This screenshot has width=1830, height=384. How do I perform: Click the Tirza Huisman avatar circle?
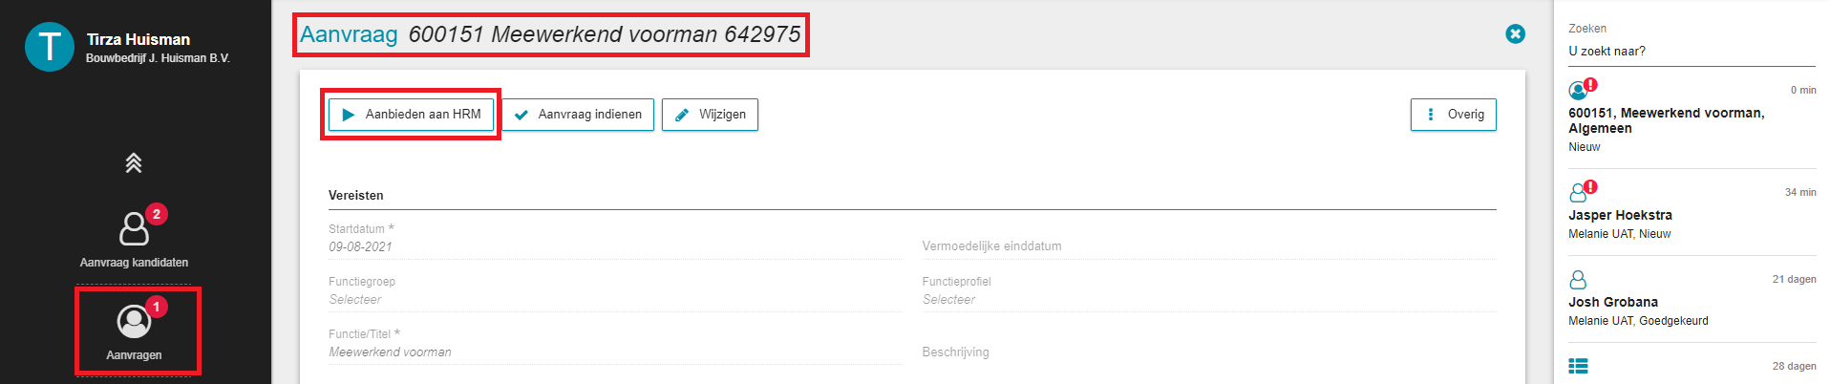50,47
